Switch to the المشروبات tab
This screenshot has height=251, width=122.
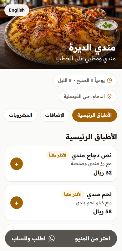[x=21, y=115]
